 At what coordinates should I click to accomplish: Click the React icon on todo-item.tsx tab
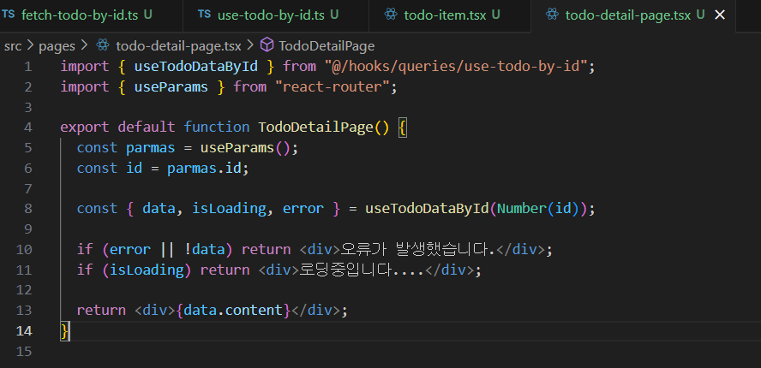click(x=391, y=15)
